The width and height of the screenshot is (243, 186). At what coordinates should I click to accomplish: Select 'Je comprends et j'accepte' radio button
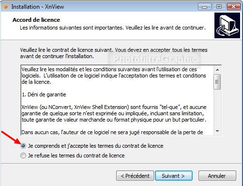click(23, 146)
